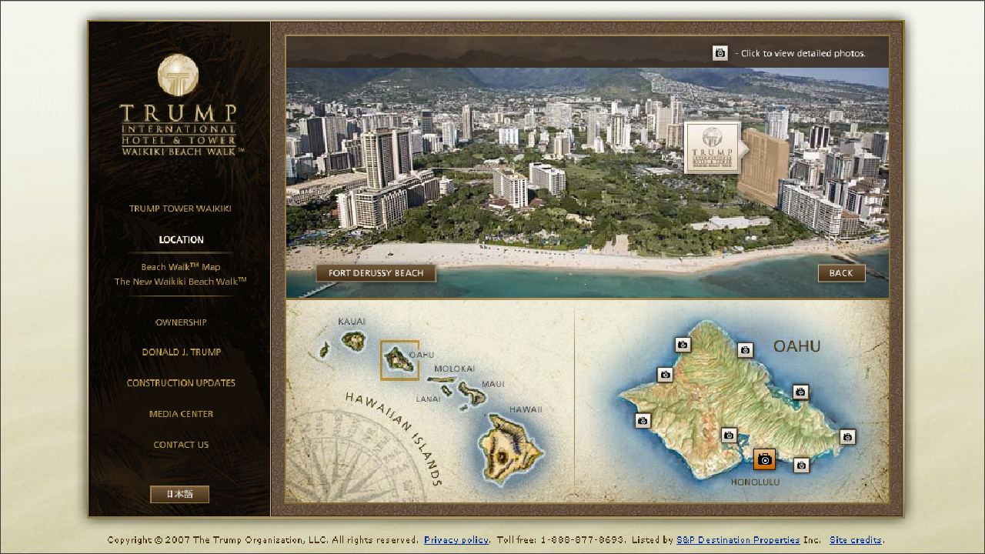Go to the Ownership section
985x554 pixels.
[181, 322]
